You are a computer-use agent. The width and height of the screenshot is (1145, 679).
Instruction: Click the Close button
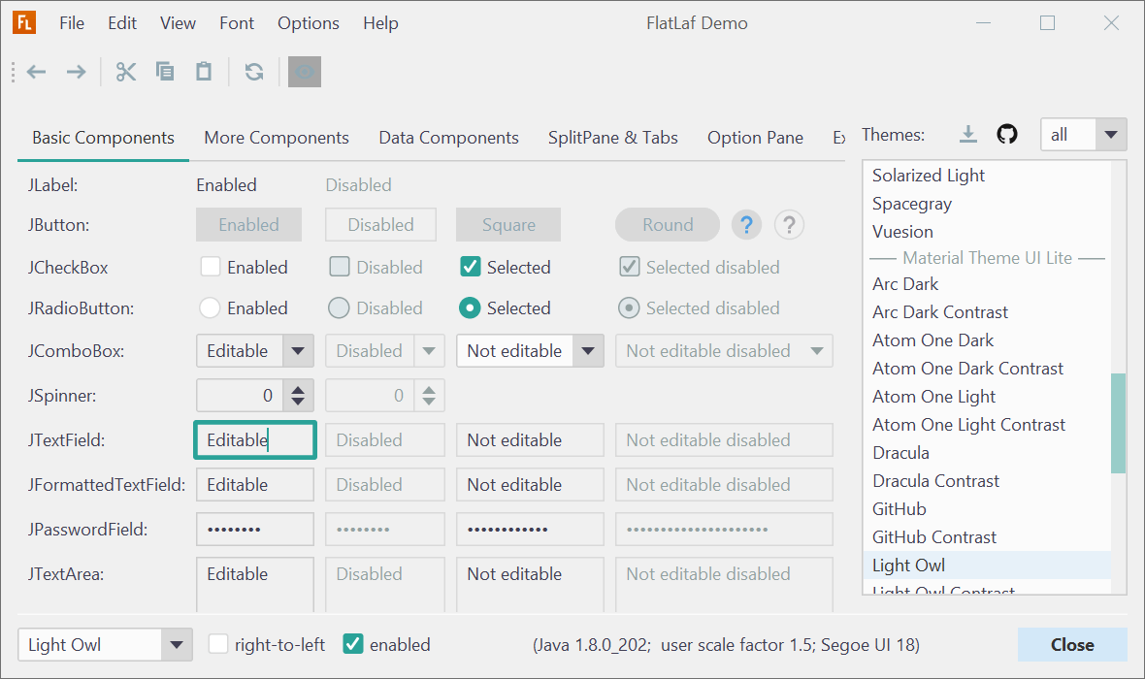[x=1072, y=644]
